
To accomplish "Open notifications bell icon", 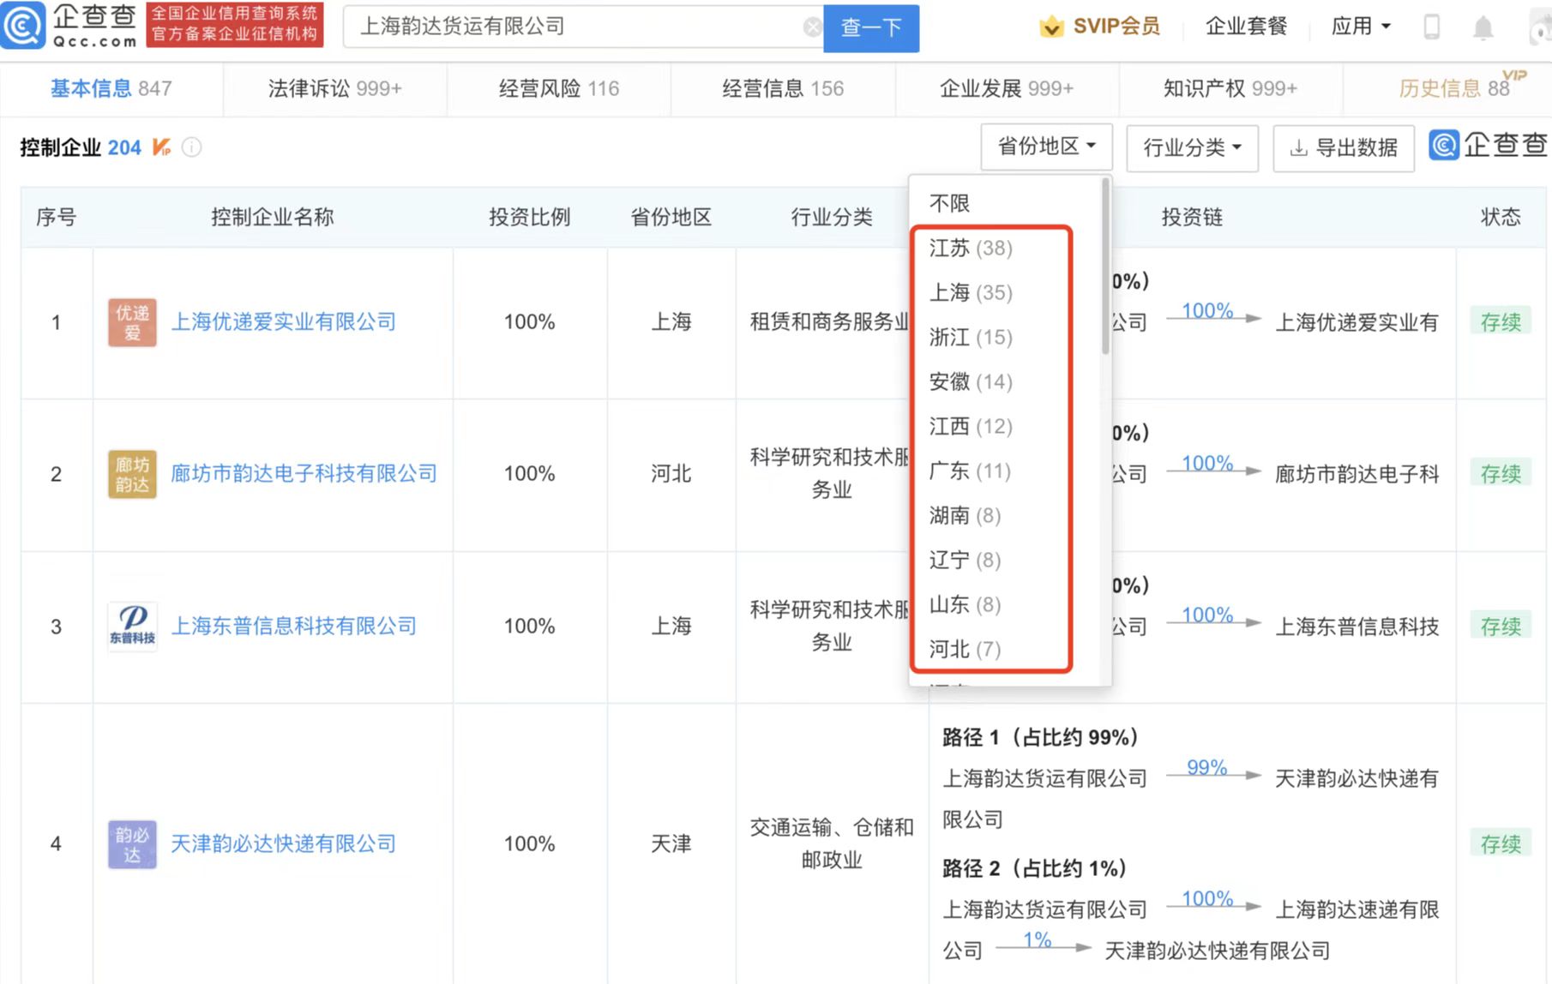I will pos(1483,27).
